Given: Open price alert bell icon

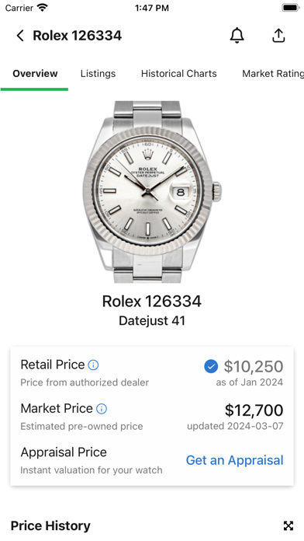Looking at the screenshot, I should 237,36.
